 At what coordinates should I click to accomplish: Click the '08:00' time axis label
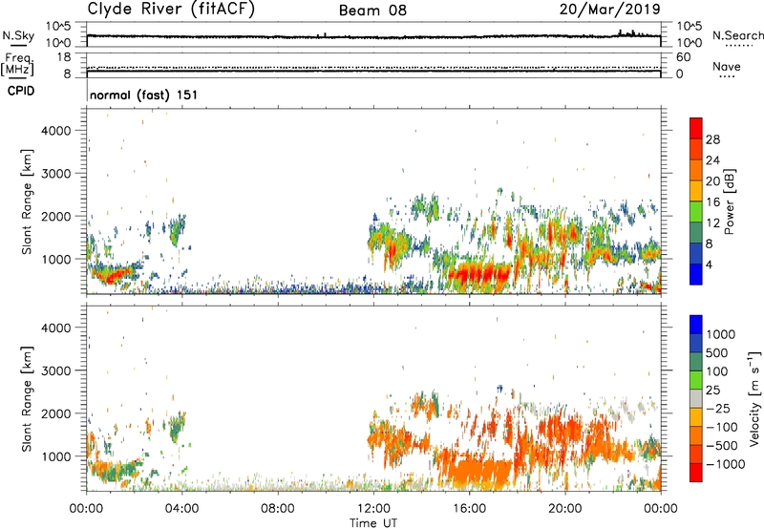[x=277, y=509]
